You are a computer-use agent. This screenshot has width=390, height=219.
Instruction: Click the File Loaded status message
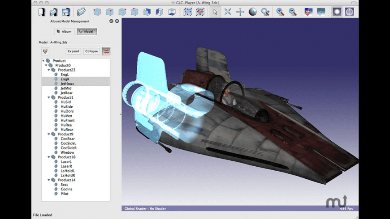pos(43,215)
